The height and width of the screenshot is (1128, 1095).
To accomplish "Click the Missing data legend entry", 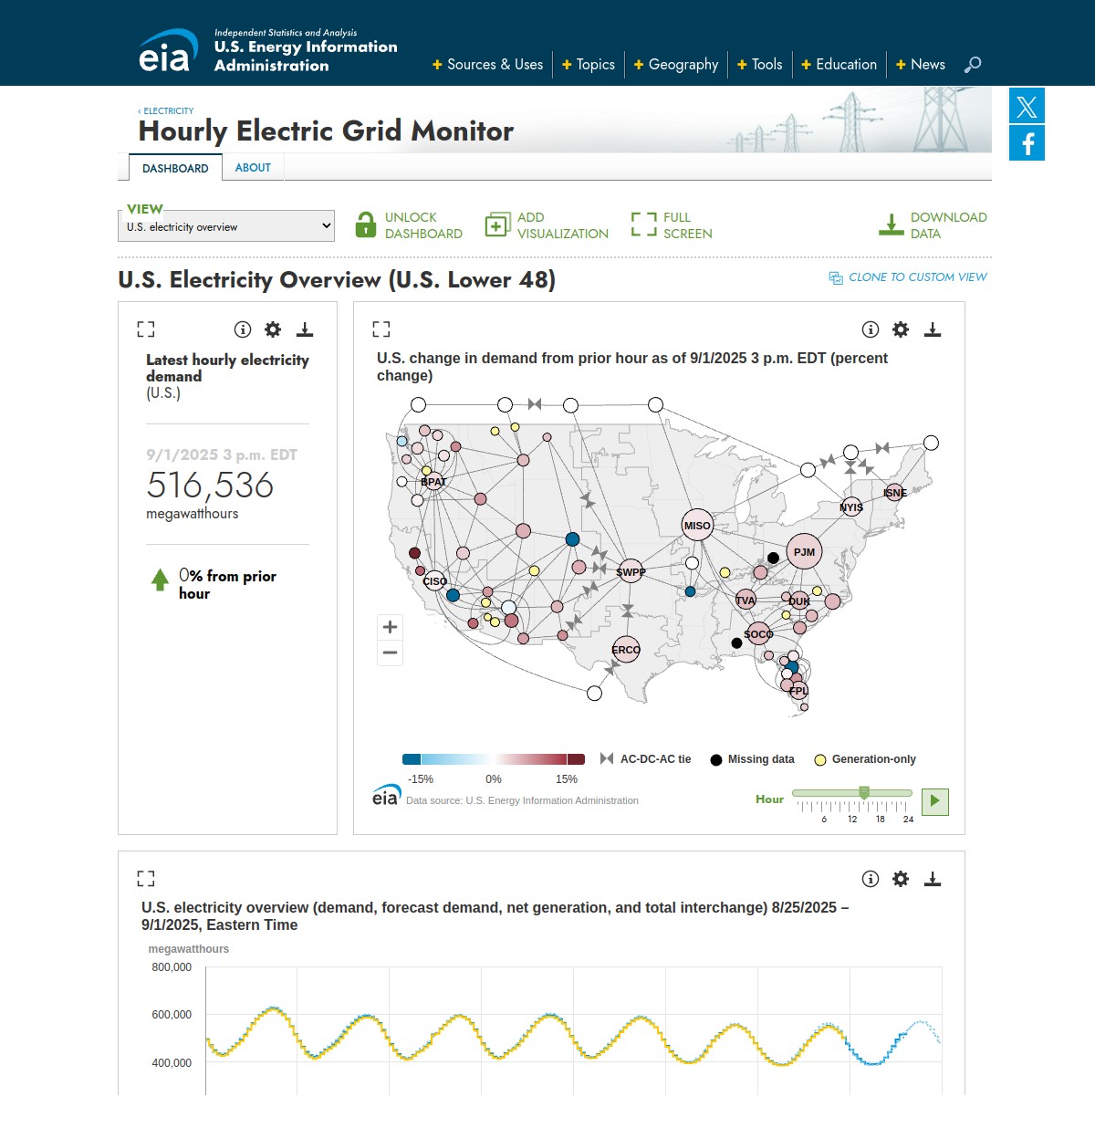I will tap(753, 759).
